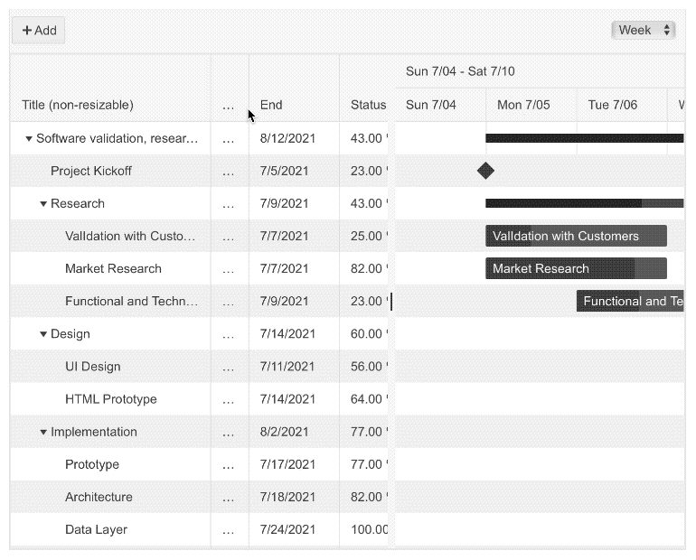Screen dimensions: 696x560
Task: Click end date 7/5/2021 cell
Action: point(295,171)
